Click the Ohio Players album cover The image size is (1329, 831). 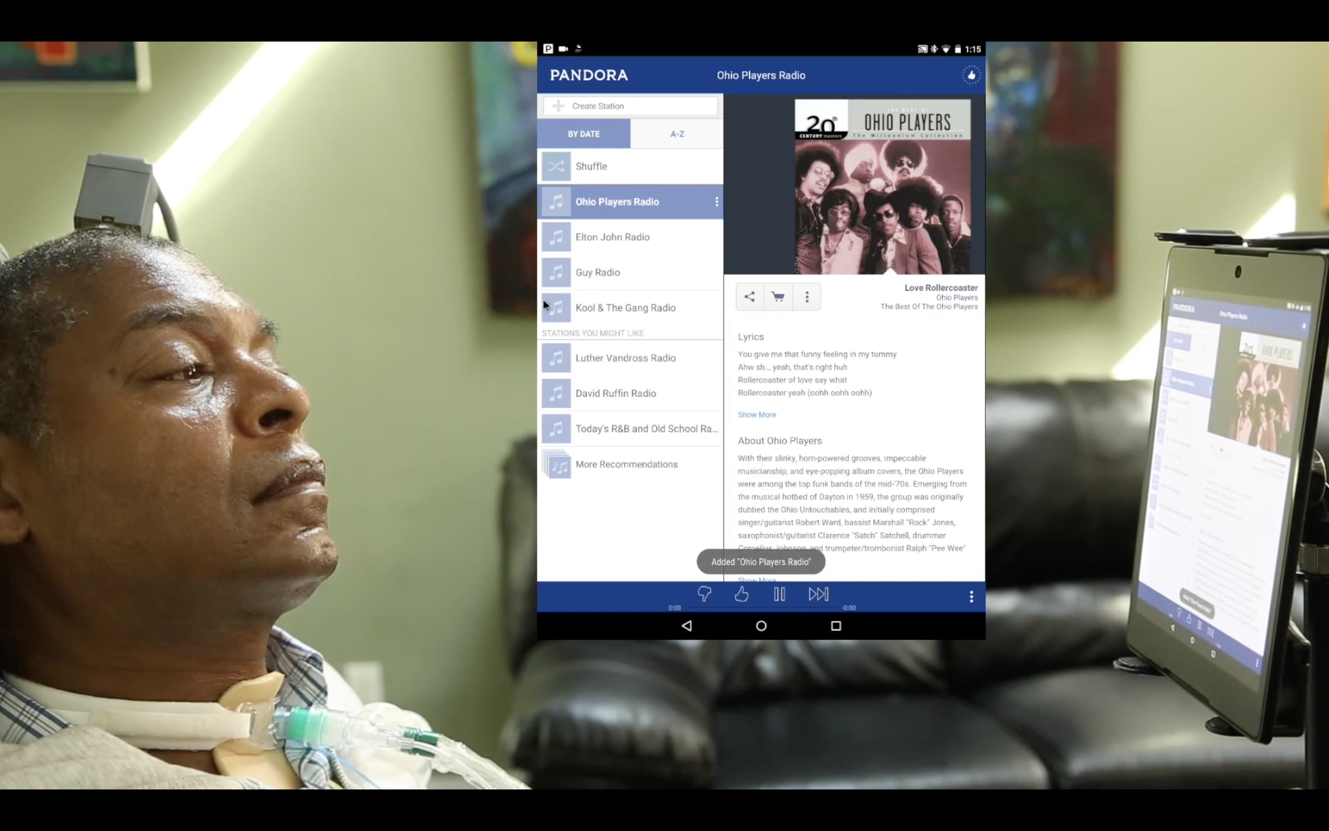pos(882,187)
